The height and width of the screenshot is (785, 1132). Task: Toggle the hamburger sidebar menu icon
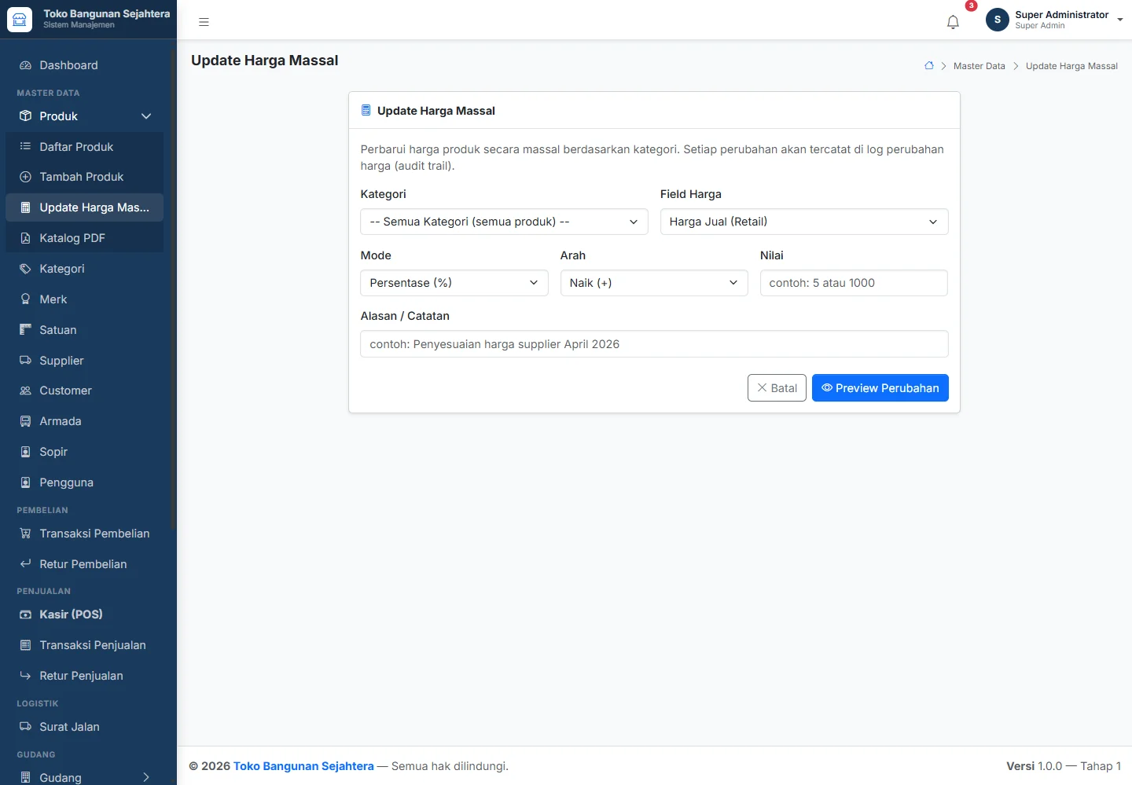204,22
